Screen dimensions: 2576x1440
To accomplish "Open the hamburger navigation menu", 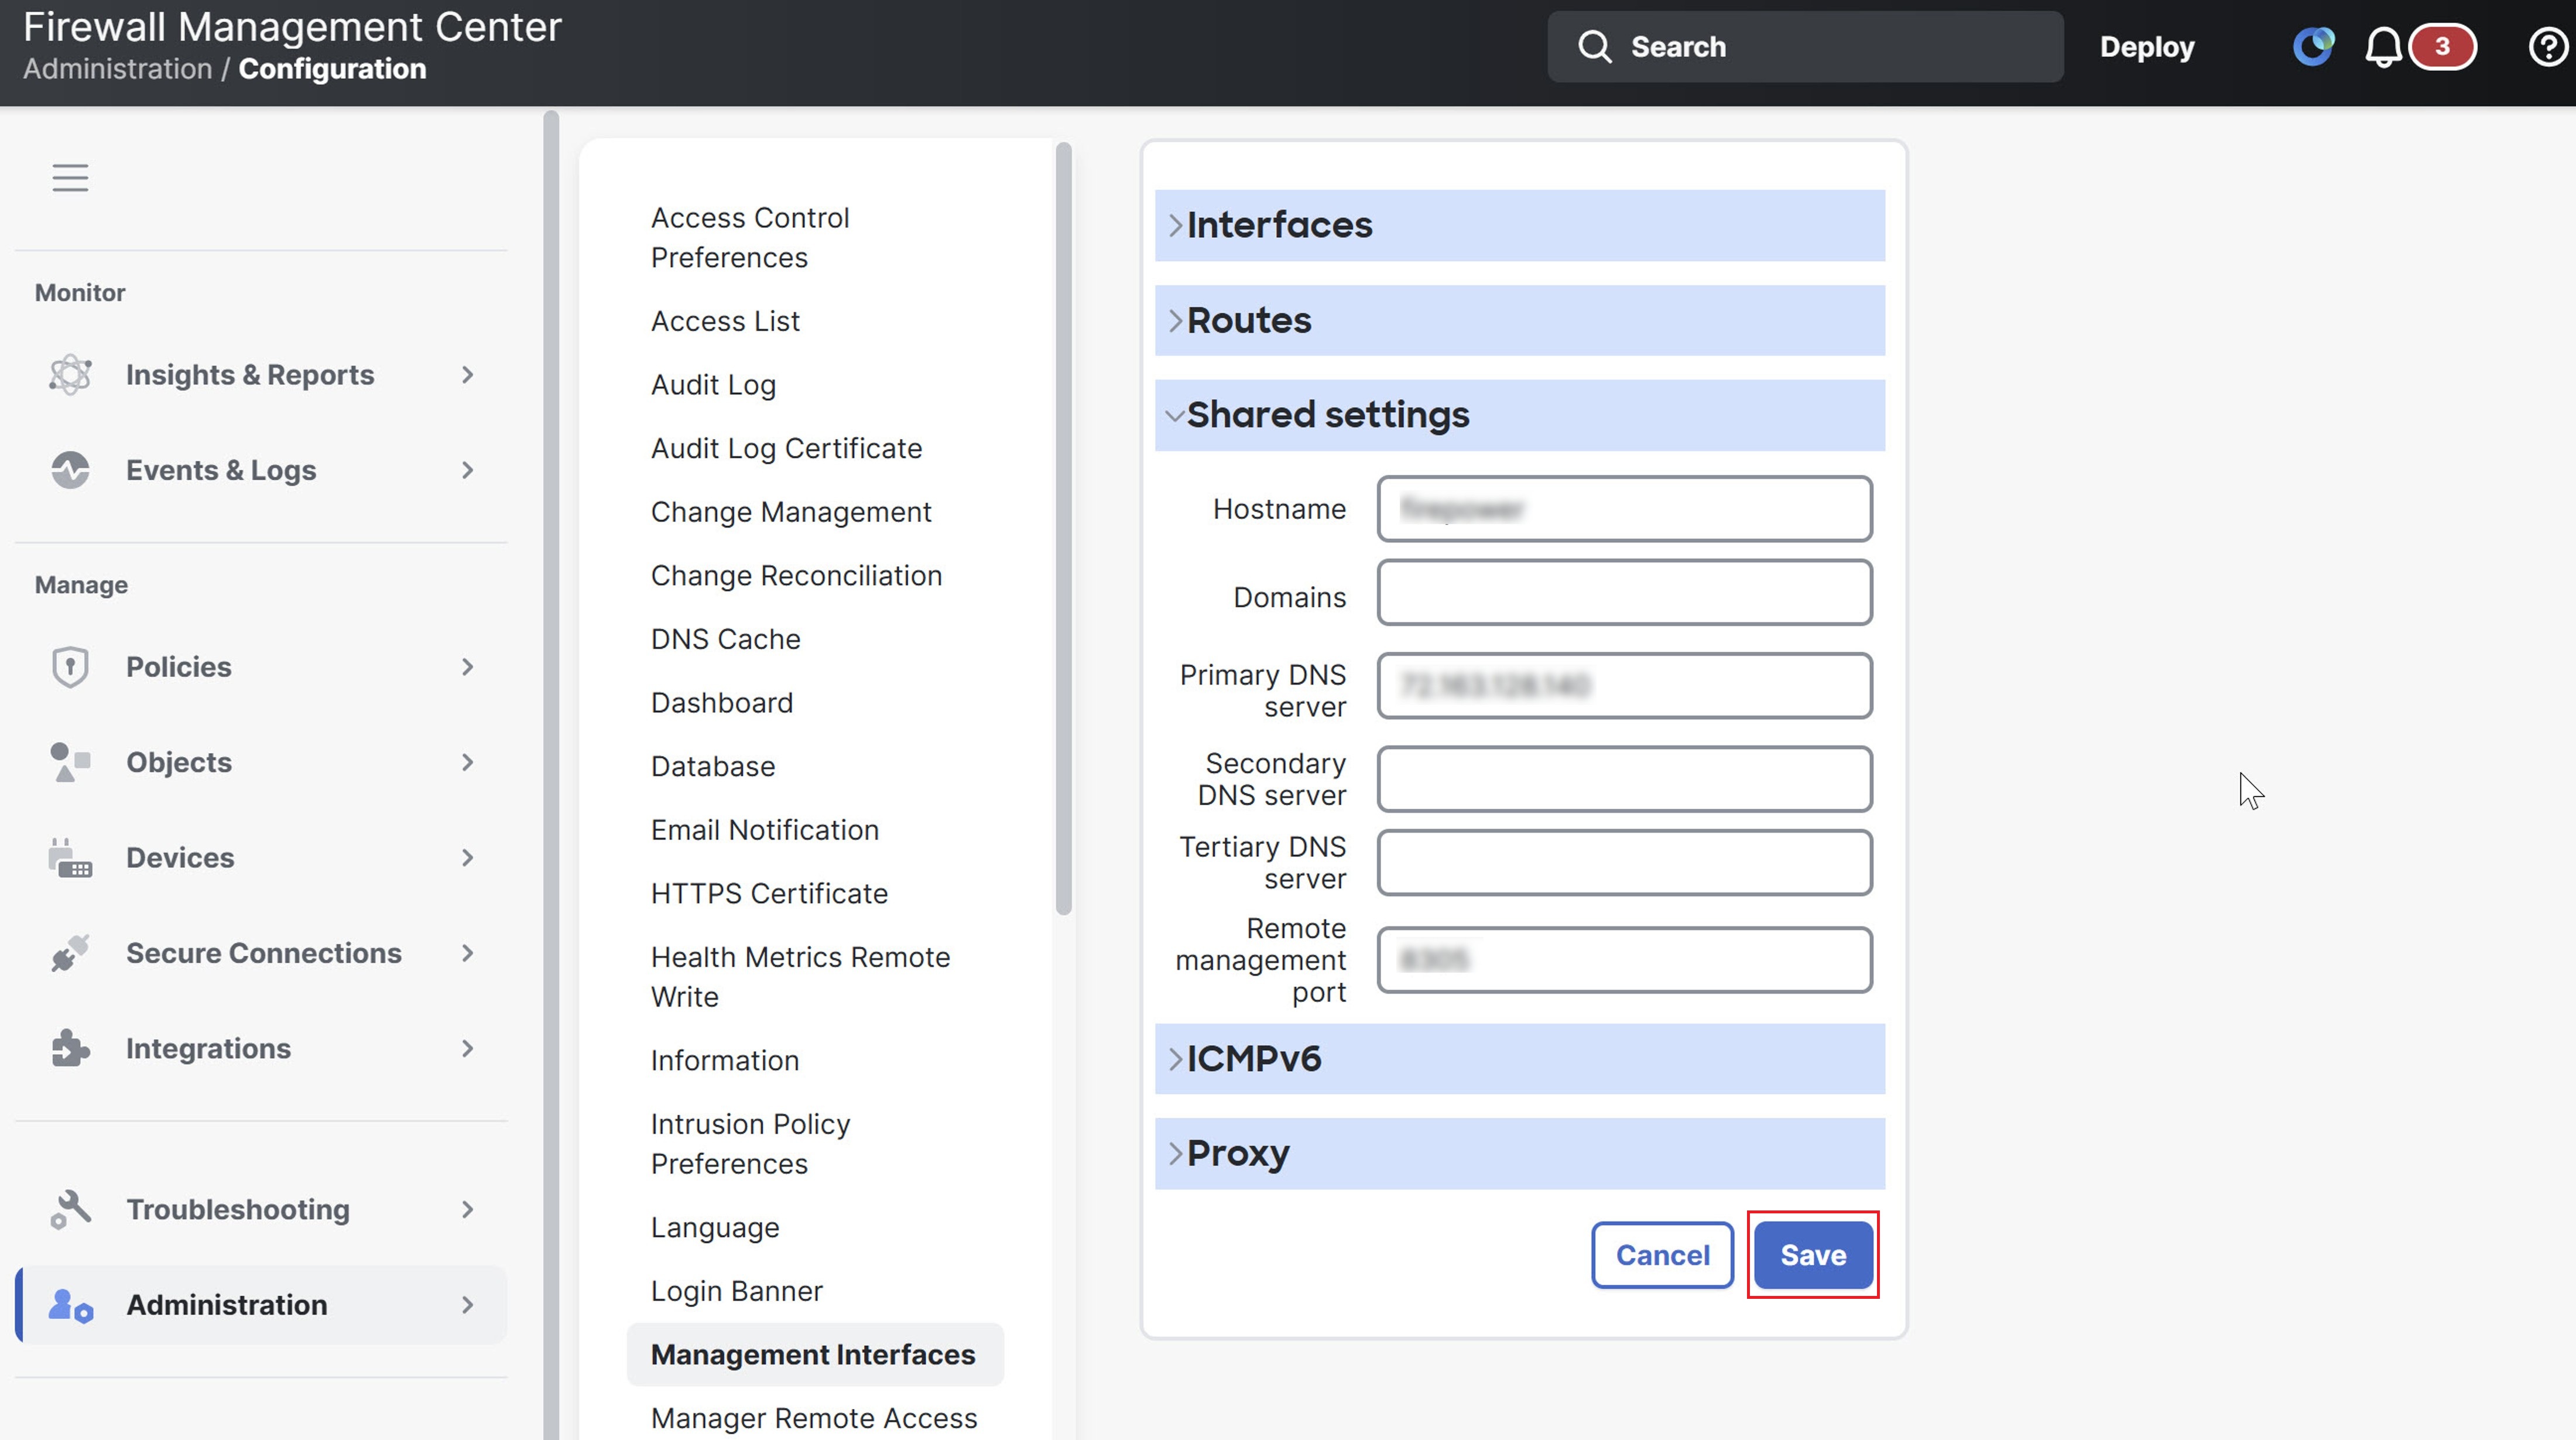I will (x=70, y=177).
